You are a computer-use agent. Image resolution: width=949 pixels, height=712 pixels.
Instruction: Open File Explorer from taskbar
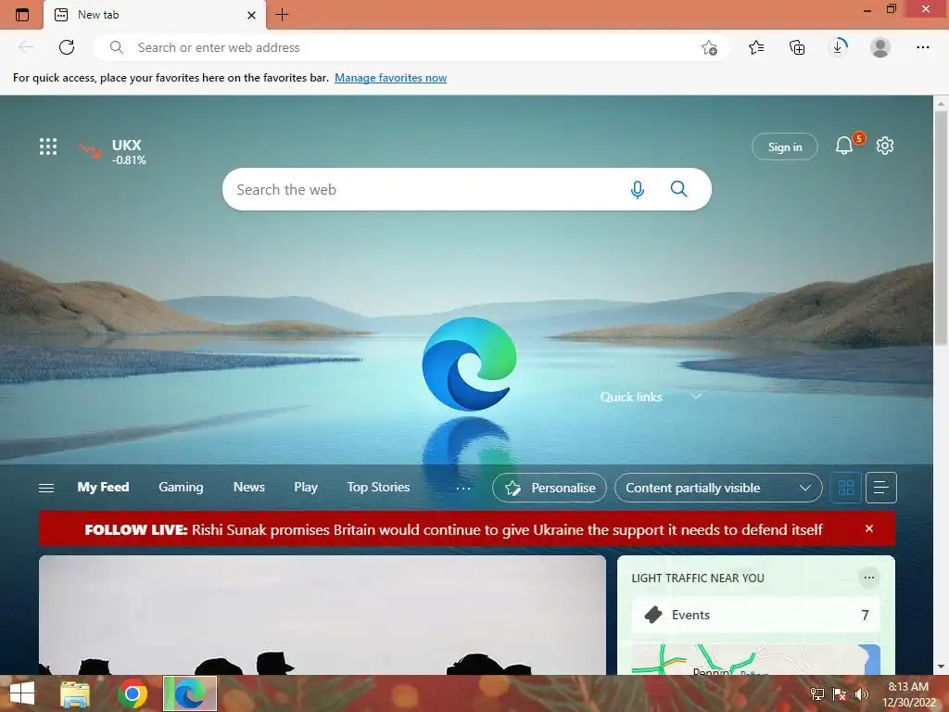[x=75, y=693]
